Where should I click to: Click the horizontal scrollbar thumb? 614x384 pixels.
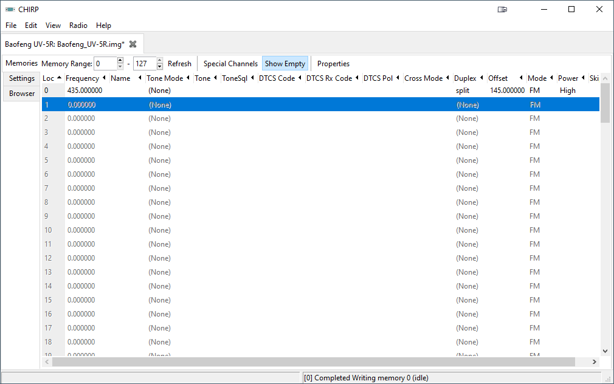pyautogui.click(x=313, y=362)
